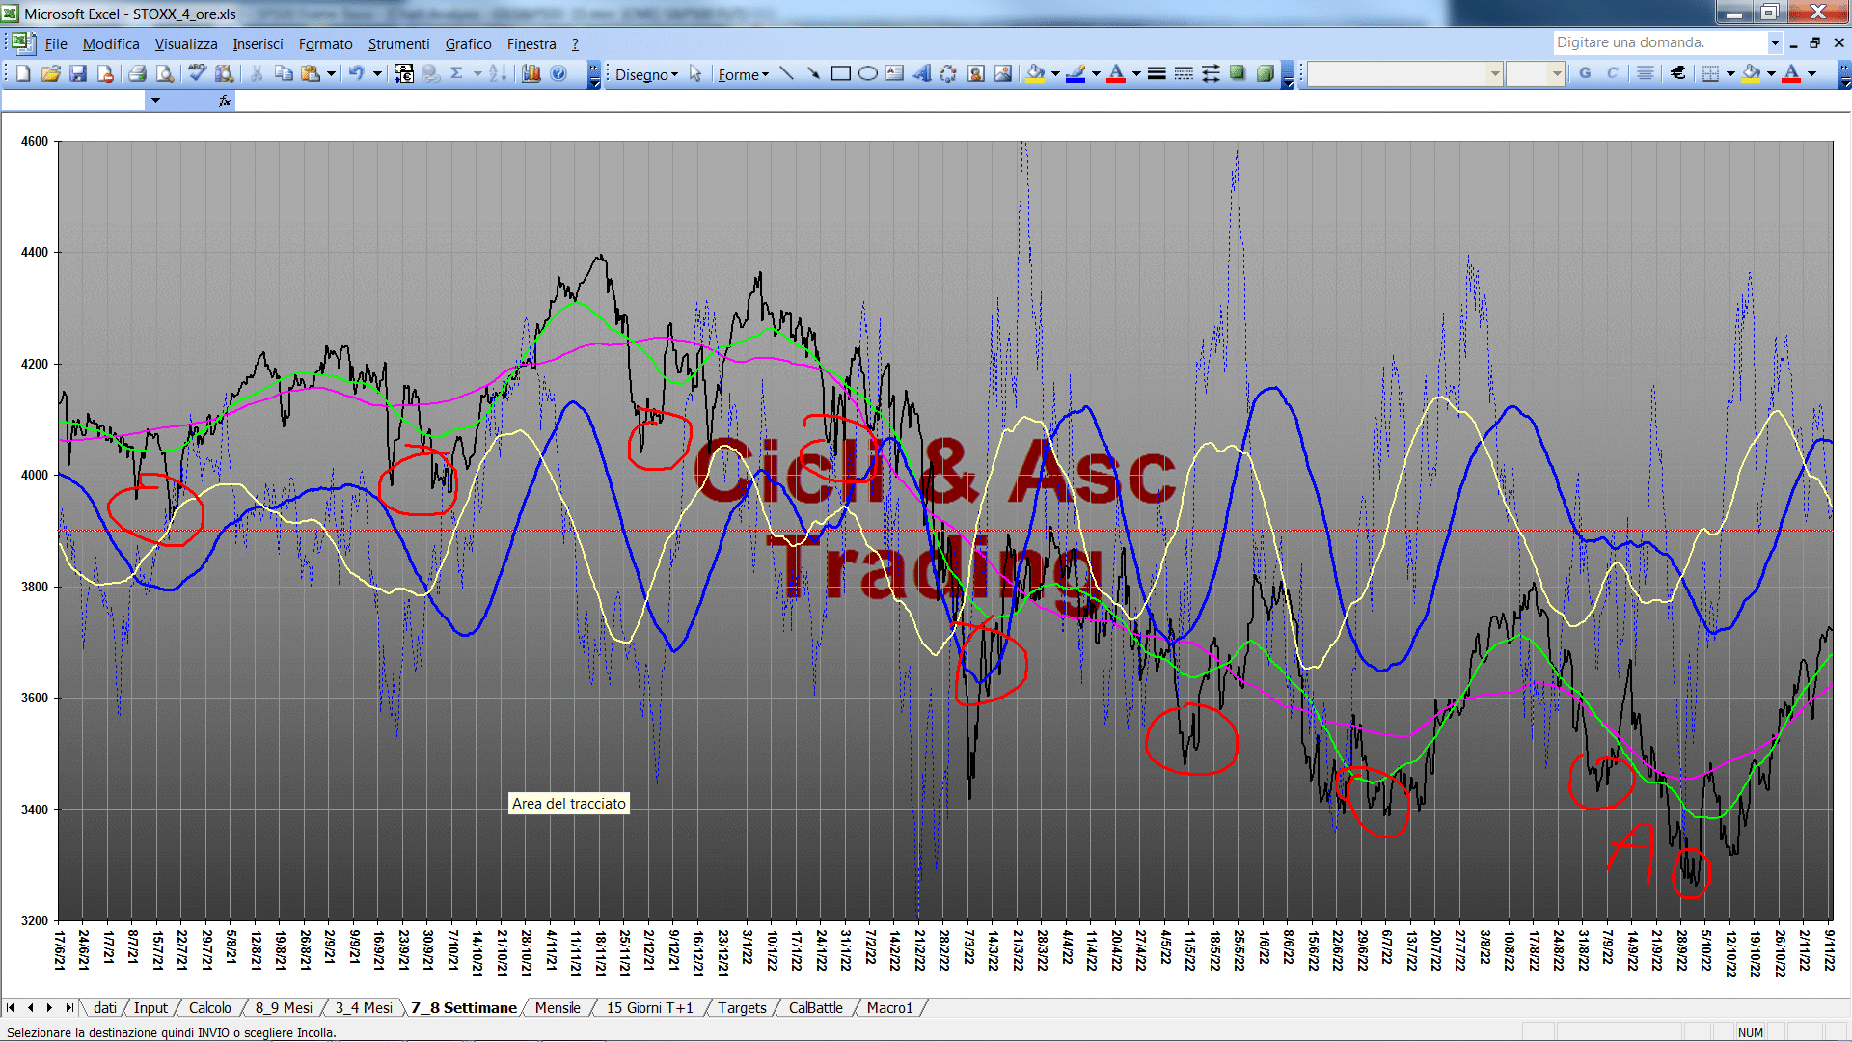Open the Forme AutoShapes dropdown

coord(743,74)
